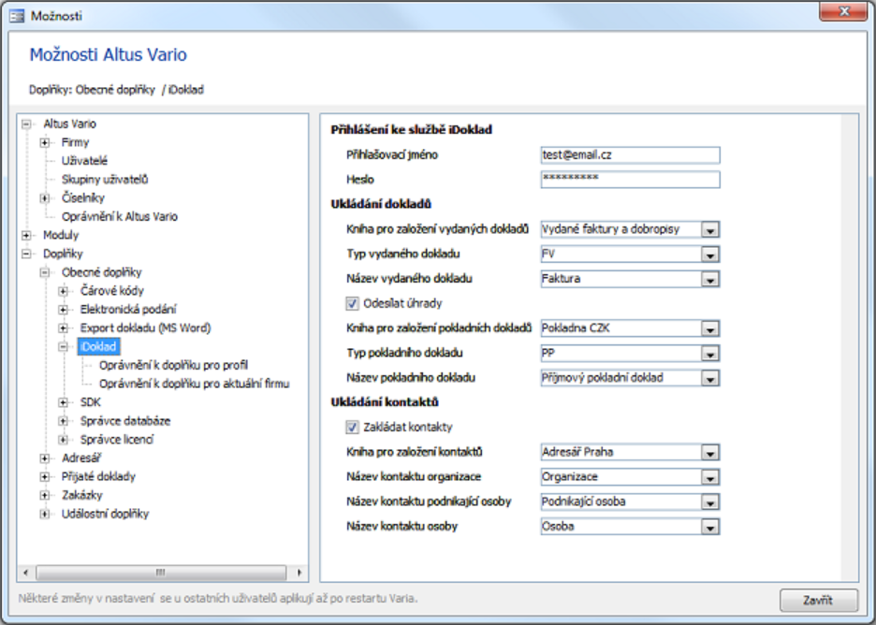The height and width of the screenshot is (625, 876).
Task: Click tree scrollbar right arrow
Action: point(299,573)
